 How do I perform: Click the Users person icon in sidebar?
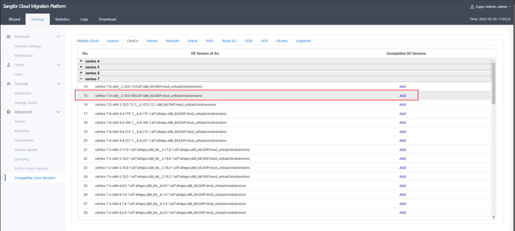9,65
